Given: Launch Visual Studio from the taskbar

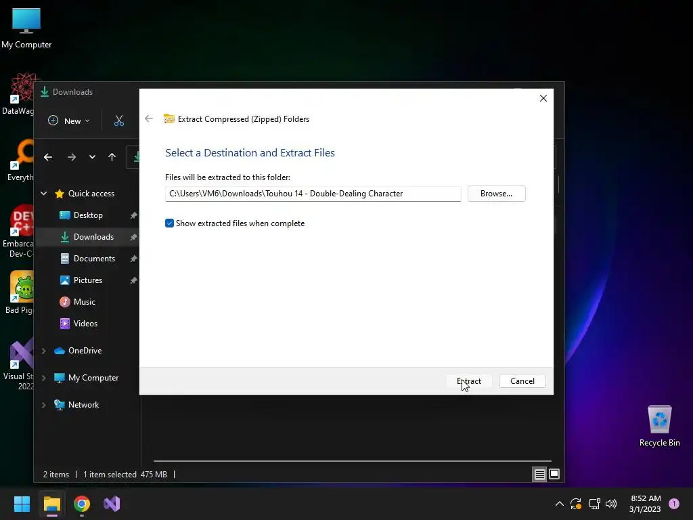Looking at the screenshot, I should (x=112, y=504).
